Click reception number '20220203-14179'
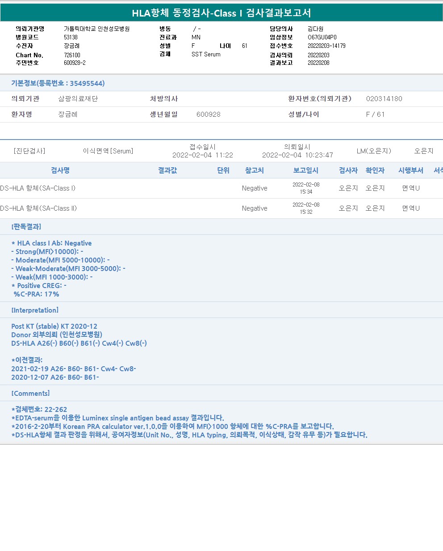Viewport: 443px width, 551px height. click(326, 46)
